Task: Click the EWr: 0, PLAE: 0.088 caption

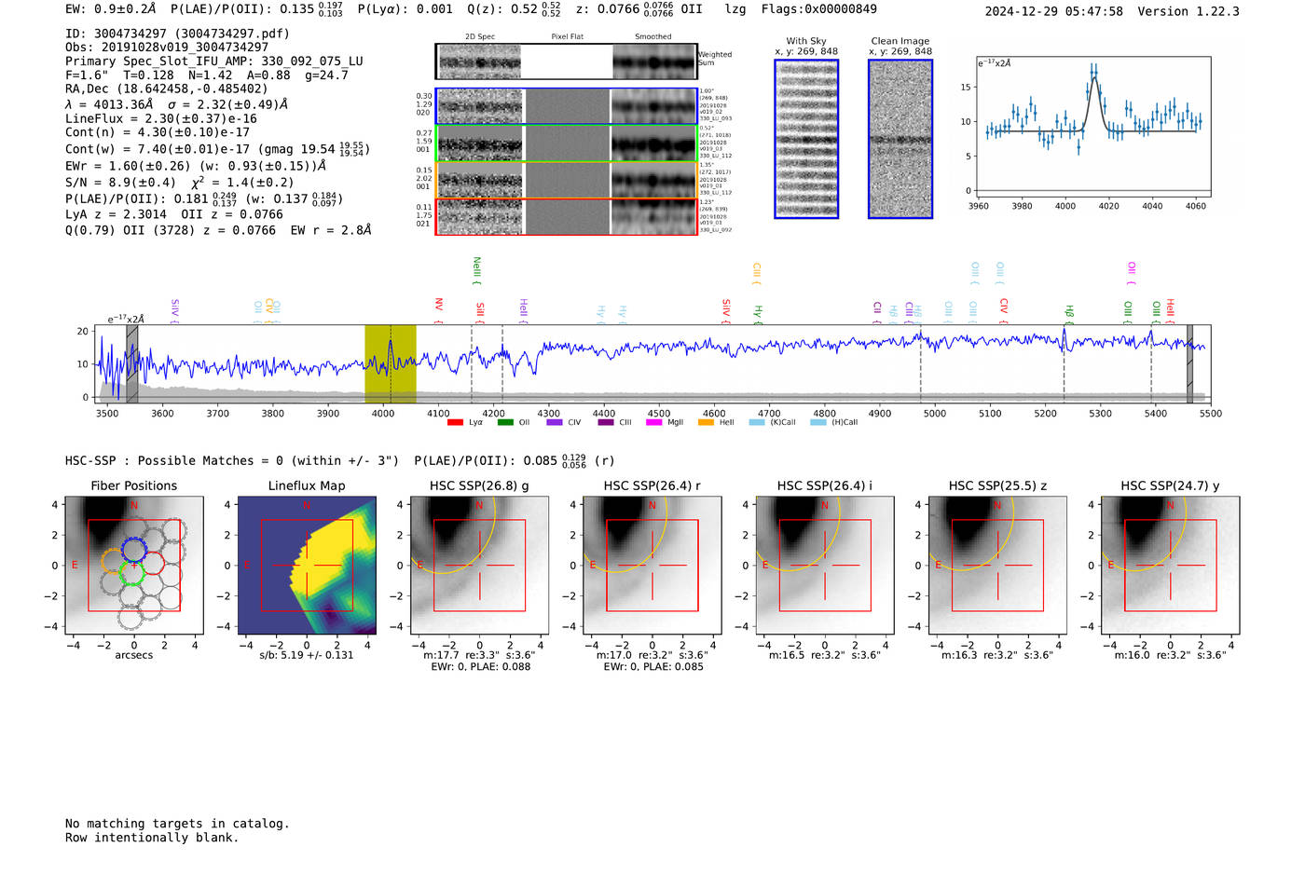Action: pyautogui.click(x=480, y=666)
